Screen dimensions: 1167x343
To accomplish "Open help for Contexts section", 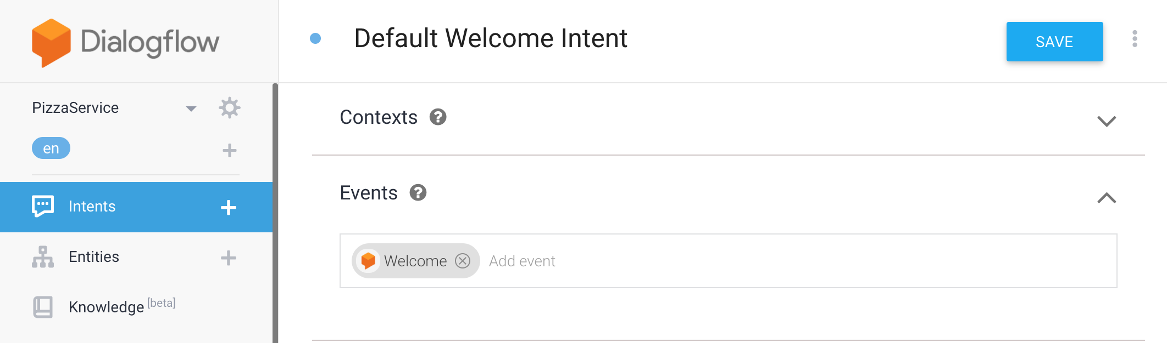I will (438, 117).
